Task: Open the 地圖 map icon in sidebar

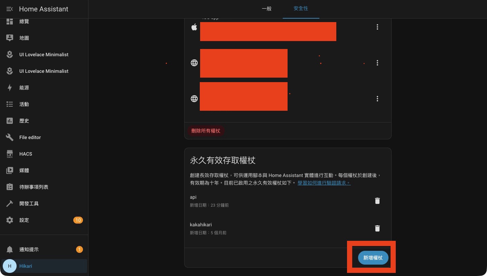Action: click(x=10, y=38)
